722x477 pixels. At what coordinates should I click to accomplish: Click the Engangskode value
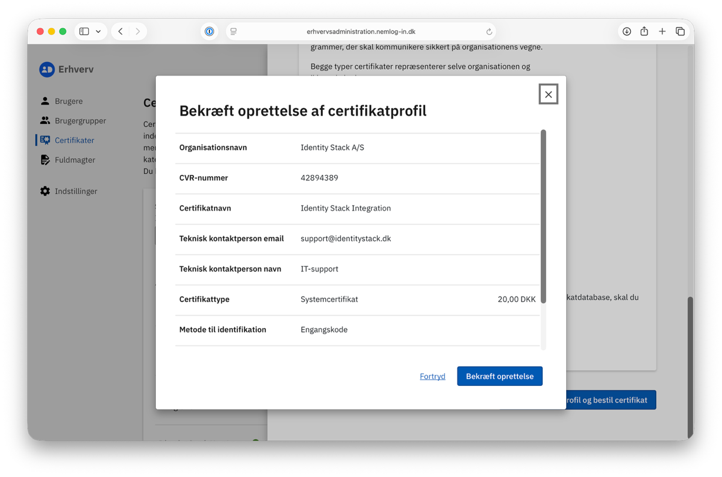point(324,330)
